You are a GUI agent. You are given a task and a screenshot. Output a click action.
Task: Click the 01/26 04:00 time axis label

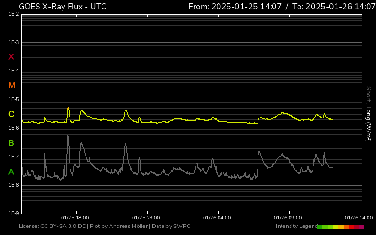pos(217,218)
